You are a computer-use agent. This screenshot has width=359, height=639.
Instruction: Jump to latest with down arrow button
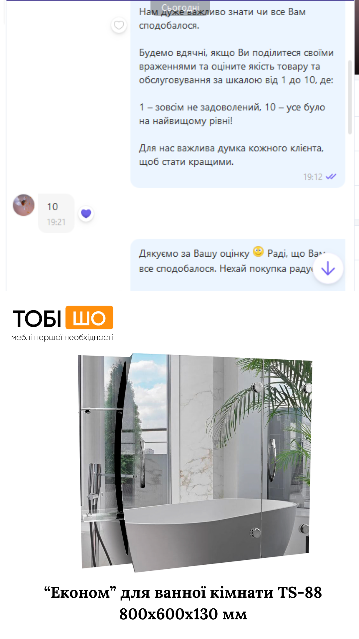(x=328, y=269)
